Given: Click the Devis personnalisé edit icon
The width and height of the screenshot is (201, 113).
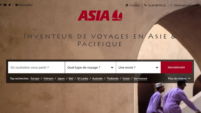Looking at the screenshot, I should [x=171, y=5].
